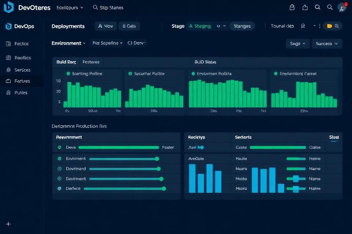Click the plus icon at the sidebar bottom

[8, 224]
